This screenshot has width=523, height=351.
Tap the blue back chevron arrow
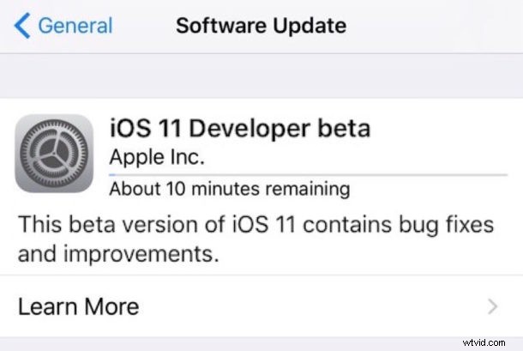(x=22, y=26)
